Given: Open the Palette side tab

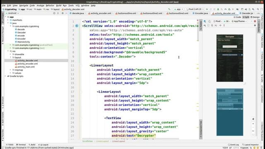Looking at the screenshot, I should (200, 25).
